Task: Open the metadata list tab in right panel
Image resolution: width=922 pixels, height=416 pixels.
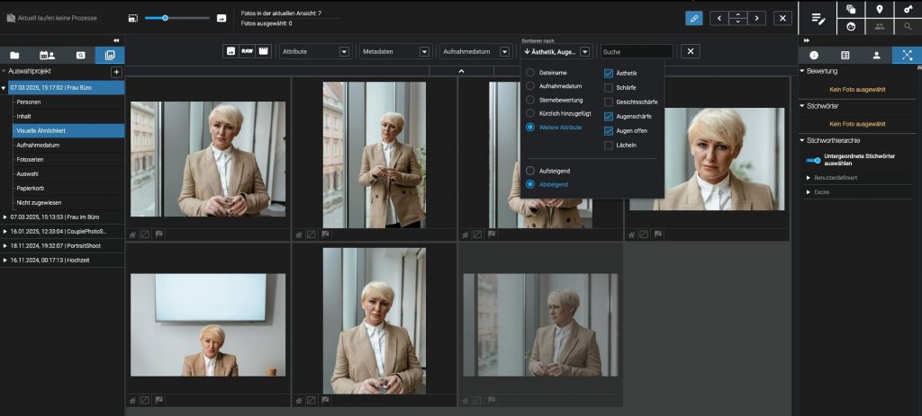Action: pyautogui.click(x=845, y=55)
